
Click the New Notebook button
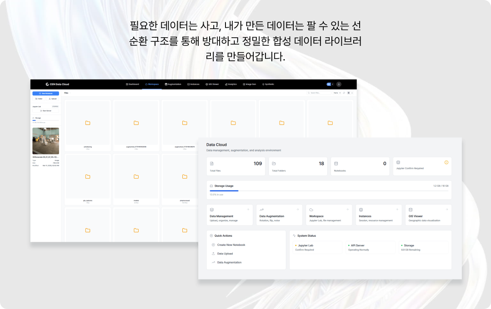[x=45, y=93]
